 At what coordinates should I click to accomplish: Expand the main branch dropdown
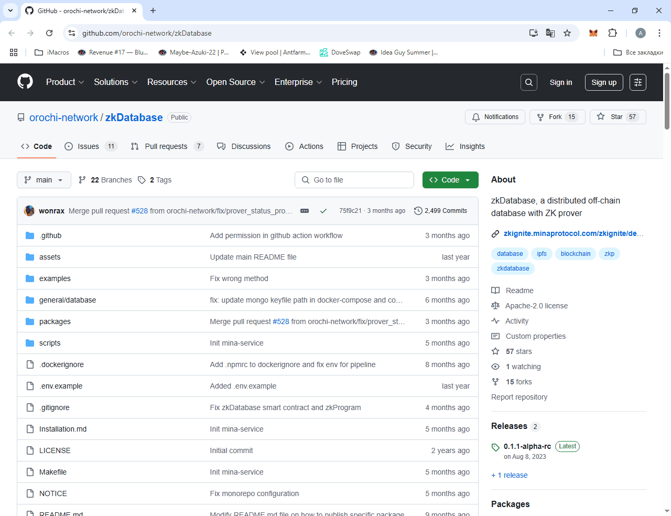pyautogui.click(x=44, y=180)
